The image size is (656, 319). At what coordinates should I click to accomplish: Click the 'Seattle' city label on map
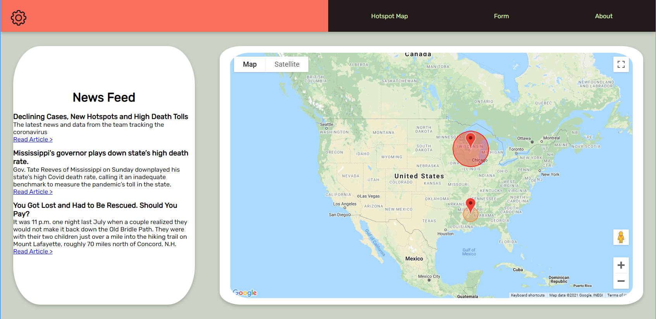coord(327,124)
